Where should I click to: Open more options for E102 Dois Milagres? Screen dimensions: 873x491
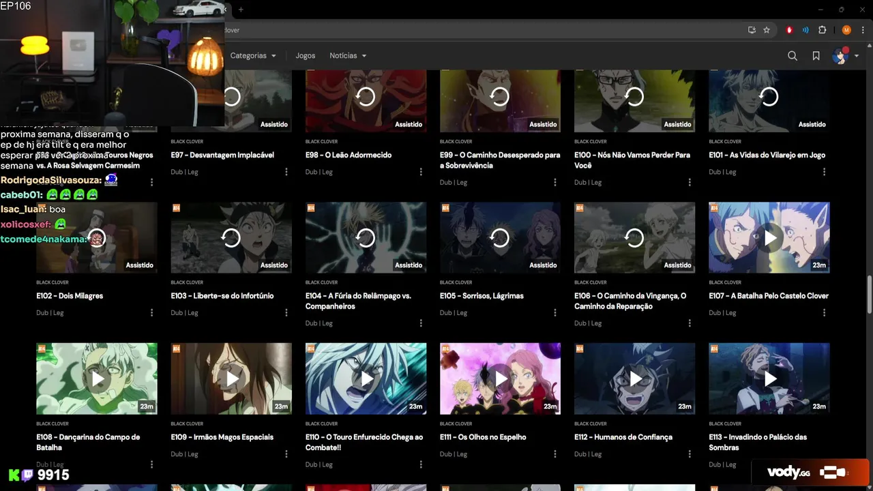152,312
